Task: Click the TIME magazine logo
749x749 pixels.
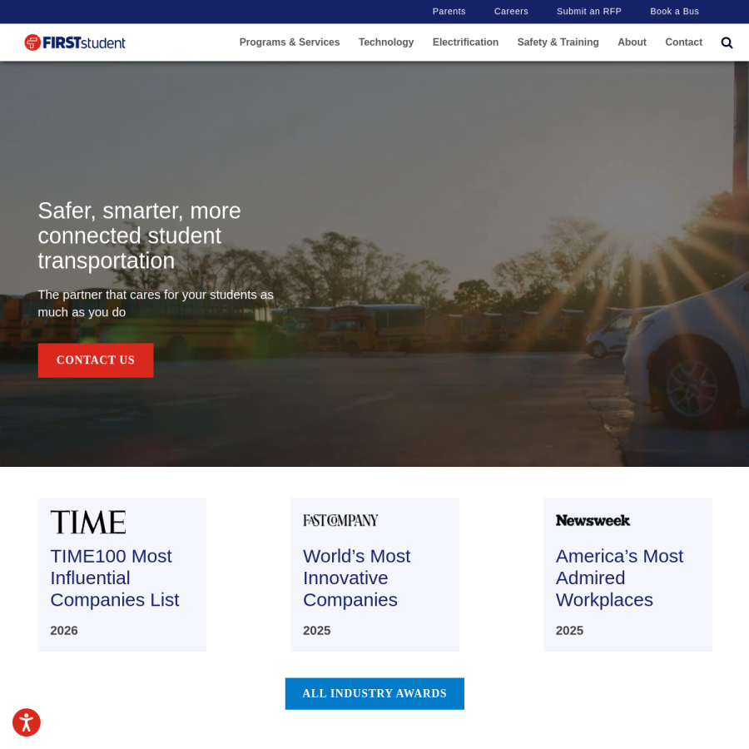Action: point(88,522)
